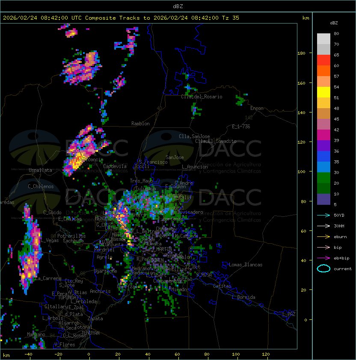
Task: Pick the light blue 30–35 dBZ swatch
Action: pos(323,167)
